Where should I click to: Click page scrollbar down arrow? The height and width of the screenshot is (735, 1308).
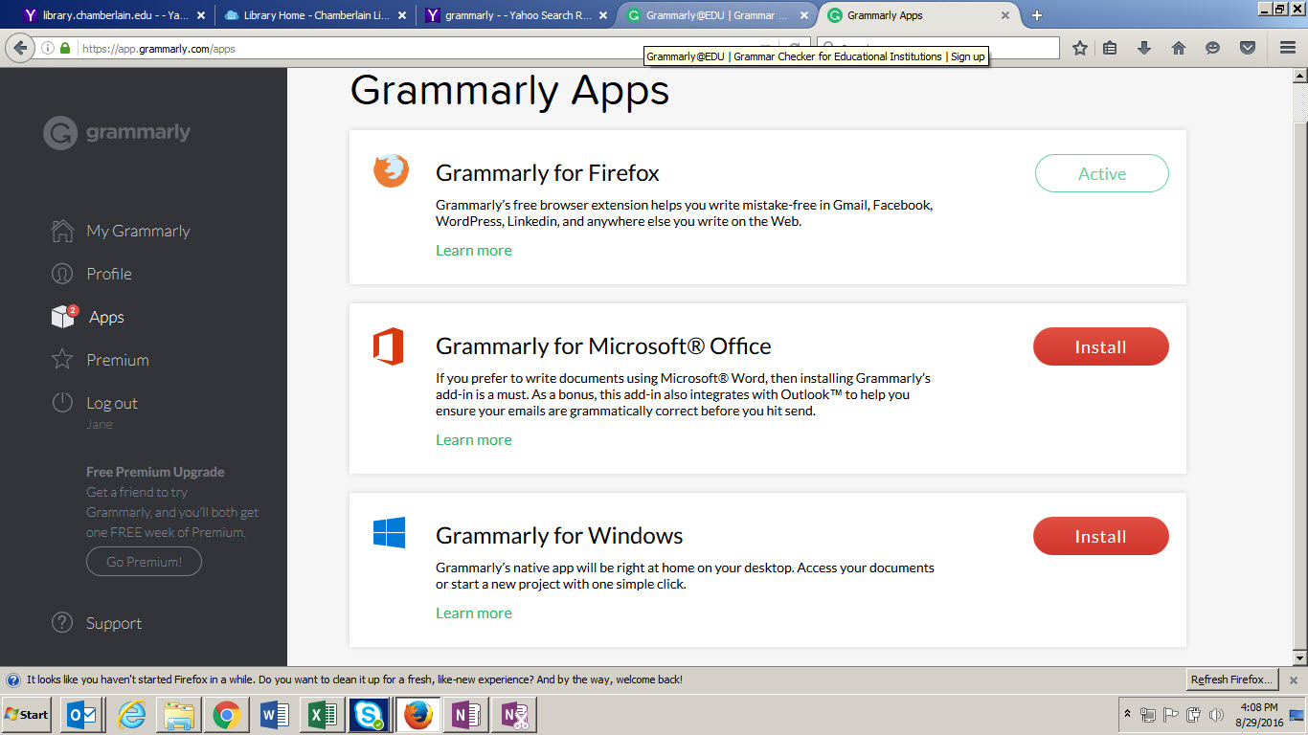(1299, 658)
